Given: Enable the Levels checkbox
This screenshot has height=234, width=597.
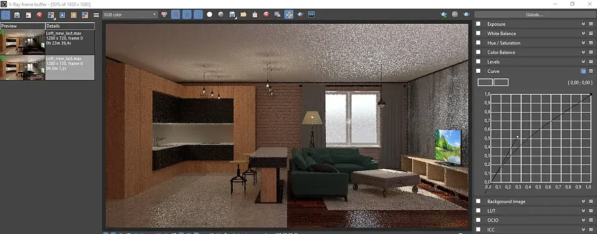Looking at the screenshot, I should point(478,61).
